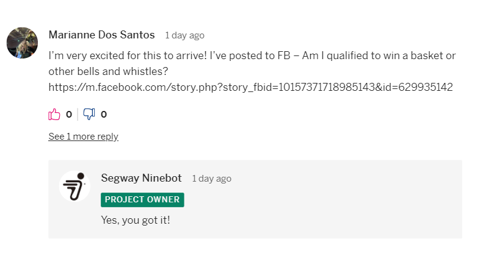This screenshot has height=256, width=483.
Task: Click the "Yes, you got it!" reply text
Action: point(136,220)
